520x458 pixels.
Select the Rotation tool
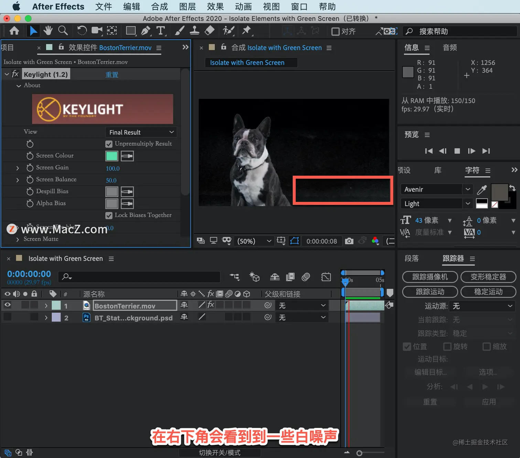point(82,31)
